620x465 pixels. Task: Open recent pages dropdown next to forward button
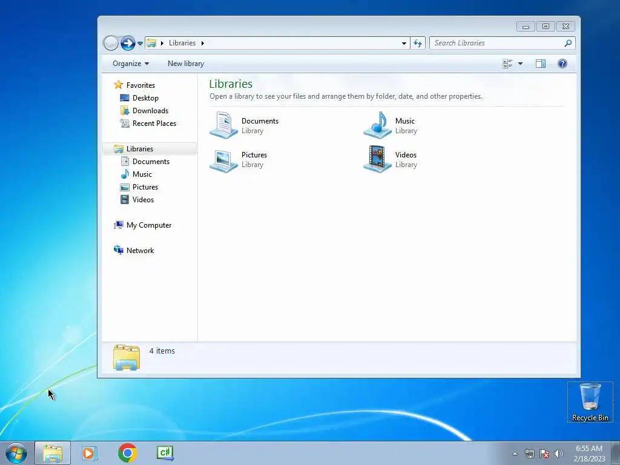pos(140,44)
